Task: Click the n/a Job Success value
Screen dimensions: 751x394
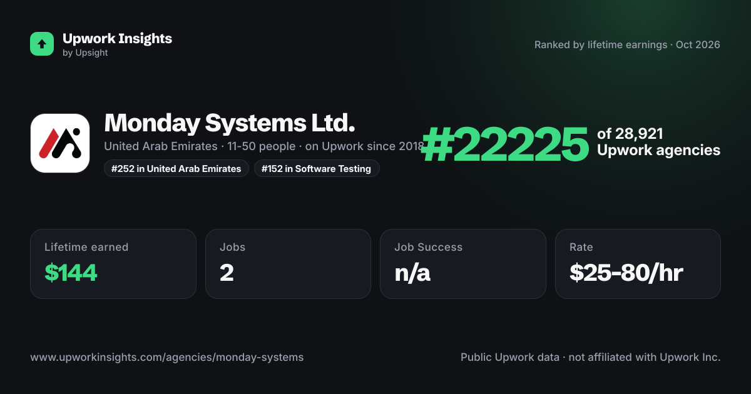Action: tap(412, 273)
